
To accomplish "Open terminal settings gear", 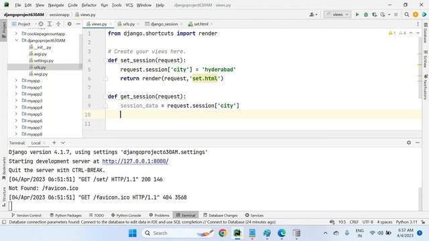I will [409, 143].
